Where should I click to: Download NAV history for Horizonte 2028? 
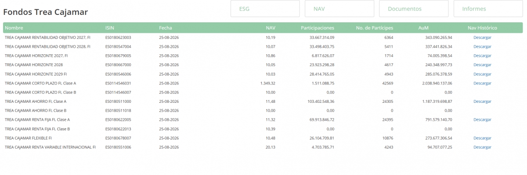click(x=482, y=65)
